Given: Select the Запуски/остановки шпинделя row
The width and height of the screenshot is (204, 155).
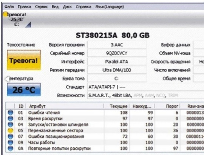Looking at the screenshot, I should tap(105, 124).
